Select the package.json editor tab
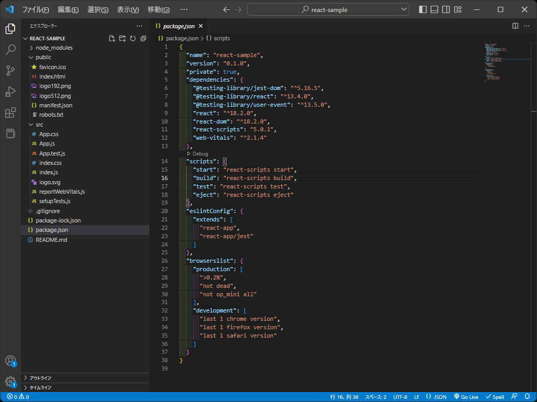Screen dimensions: 537x402 point(179,26)
